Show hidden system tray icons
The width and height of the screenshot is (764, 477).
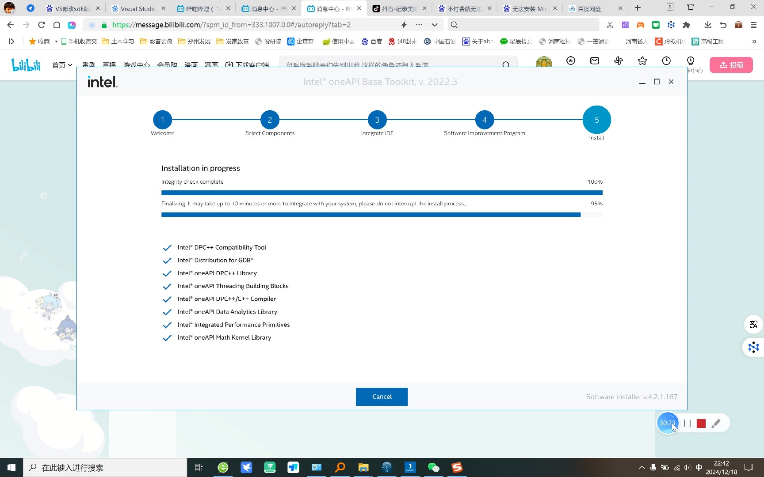click(642, 468)
